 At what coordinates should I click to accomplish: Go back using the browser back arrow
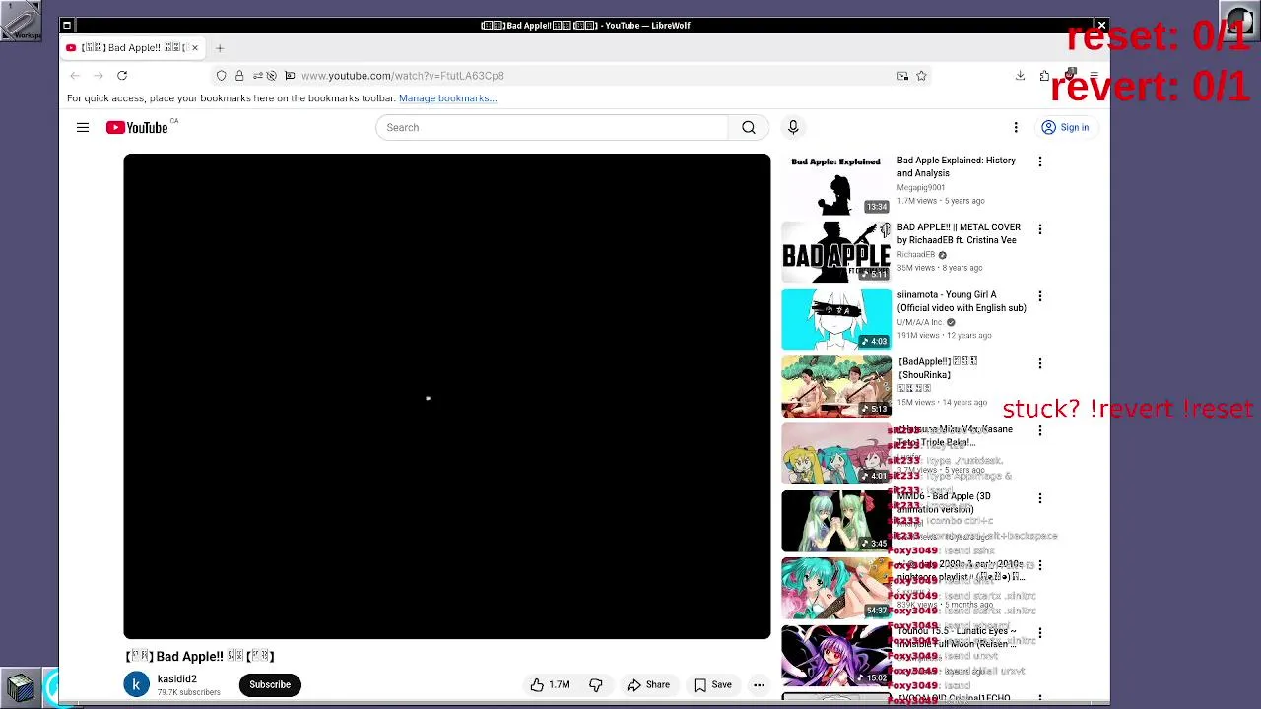(x=75, y=76)
